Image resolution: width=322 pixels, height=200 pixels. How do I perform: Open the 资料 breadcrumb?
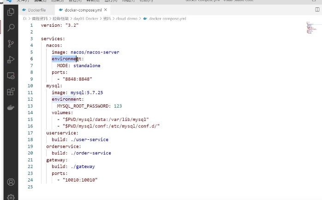(x=107, y=19)
